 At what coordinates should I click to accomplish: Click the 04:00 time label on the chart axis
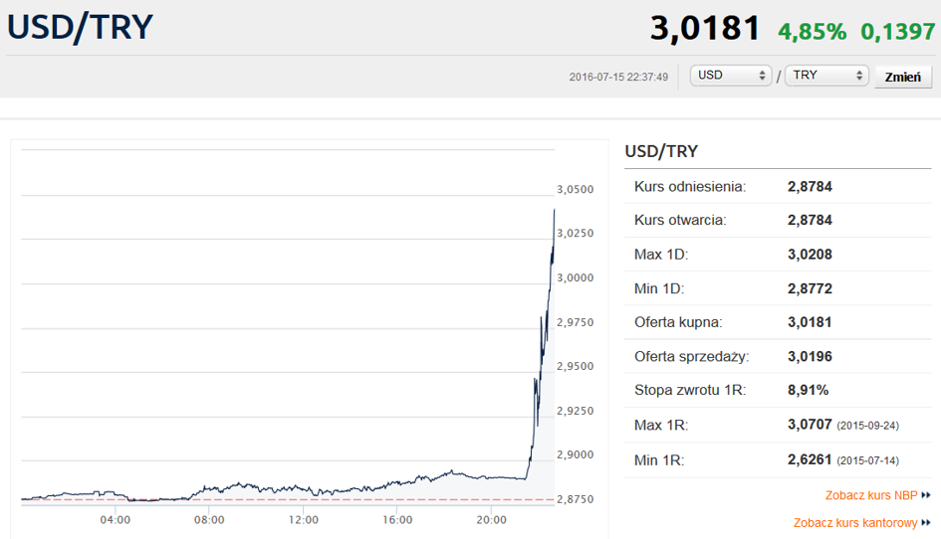116,520
